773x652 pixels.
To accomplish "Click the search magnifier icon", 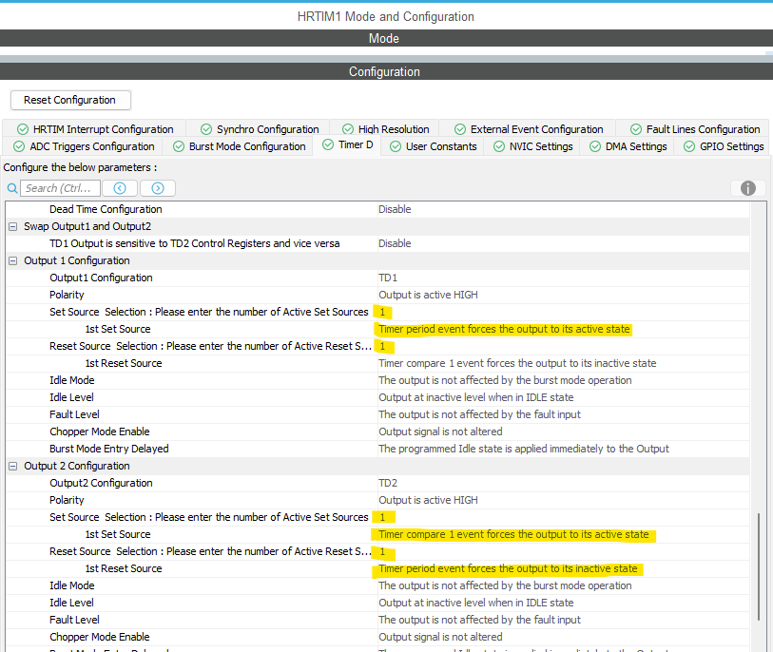I will (12, 188).
